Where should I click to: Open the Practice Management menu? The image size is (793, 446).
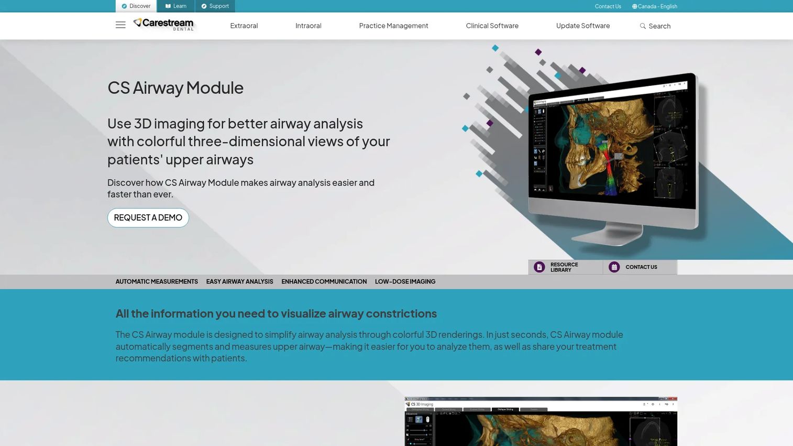[x=393, y=26]
